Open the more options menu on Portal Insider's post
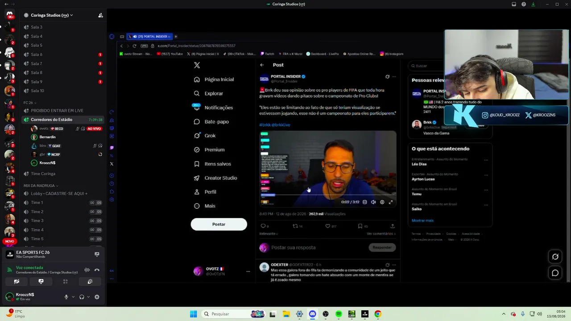571x321 pixels. coord(394,77)
